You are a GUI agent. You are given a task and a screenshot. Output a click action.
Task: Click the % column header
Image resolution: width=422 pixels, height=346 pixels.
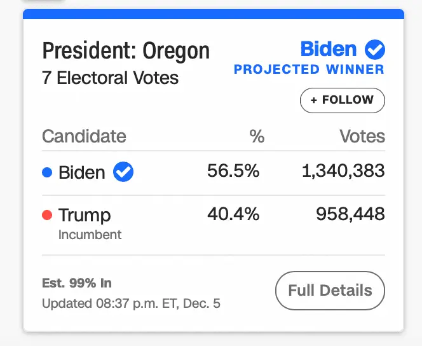[x=256, y=136]
